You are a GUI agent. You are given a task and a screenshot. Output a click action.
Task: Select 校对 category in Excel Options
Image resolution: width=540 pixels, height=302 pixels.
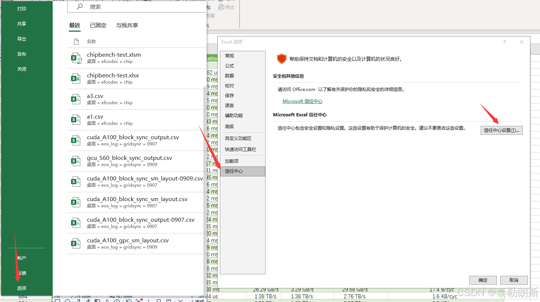coord(243,86)
